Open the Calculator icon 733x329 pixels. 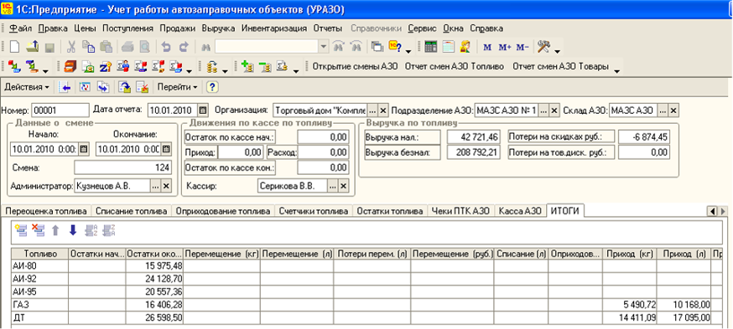430,47
